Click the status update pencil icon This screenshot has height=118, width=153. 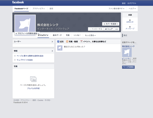pos(58,41)
